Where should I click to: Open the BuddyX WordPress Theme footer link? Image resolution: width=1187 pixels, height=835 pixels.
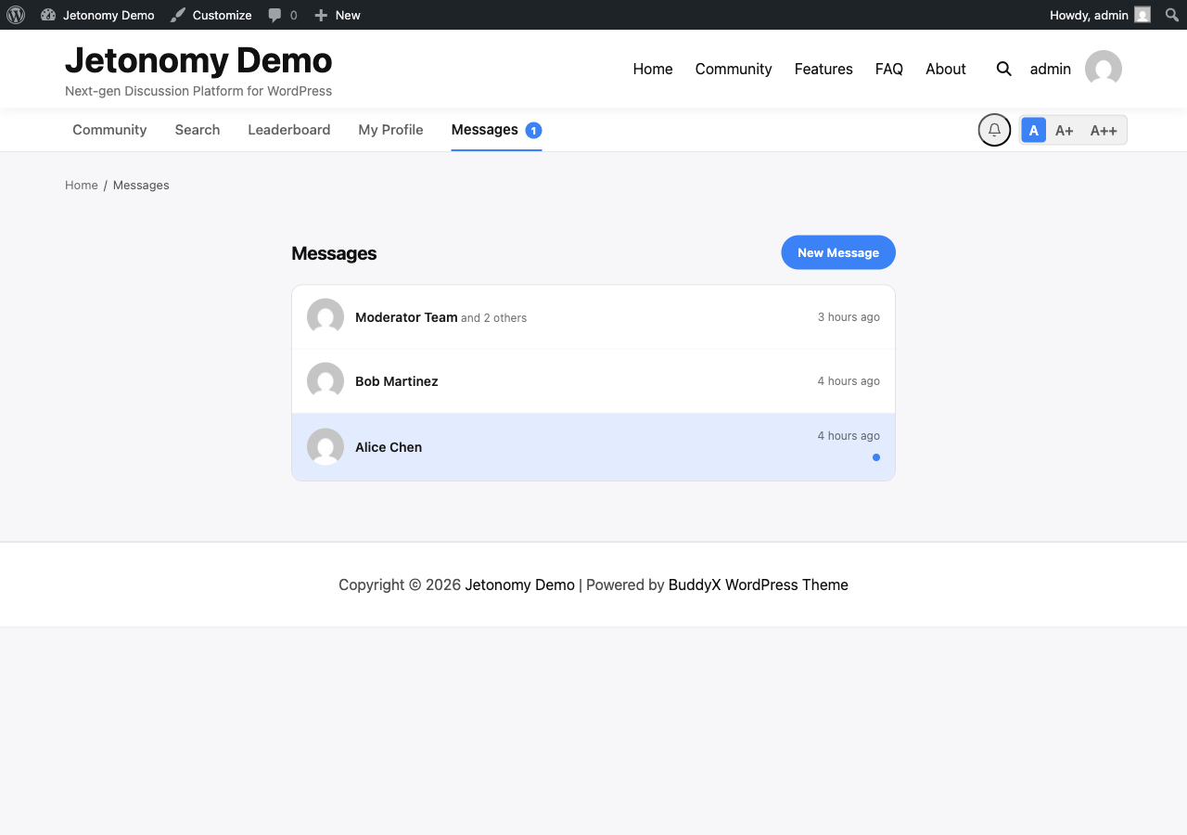pos(758,584)
